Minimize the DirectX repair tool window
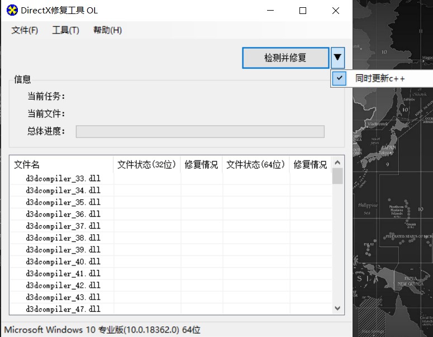Viewport: 433px width, 337px height. (270, 11)
